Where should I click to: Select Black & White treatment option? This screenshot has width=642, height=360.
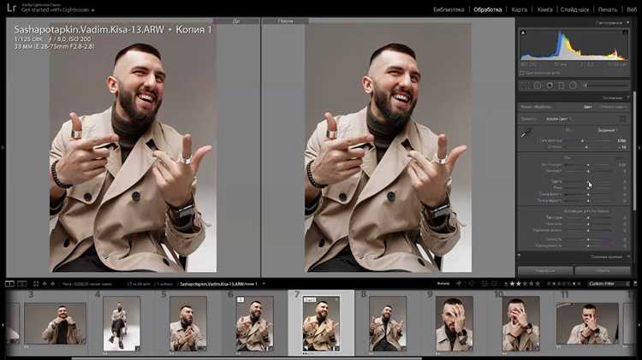[x=613, y=107]
